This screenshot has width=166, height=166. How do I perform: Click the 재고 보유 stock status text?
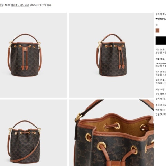[160, 50]
